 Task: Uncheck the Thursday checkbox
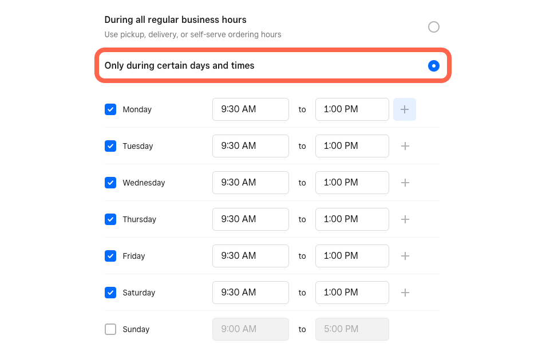coord(110,219)
